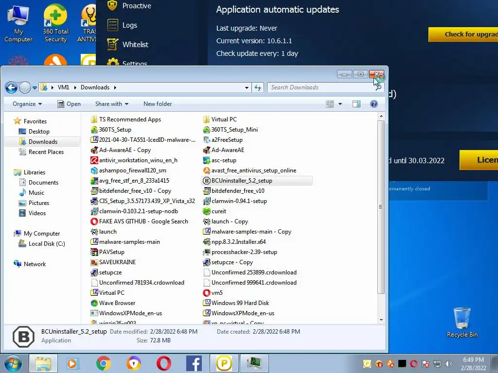
Task: Click the volume speaker tray icon
Action: 449,363
